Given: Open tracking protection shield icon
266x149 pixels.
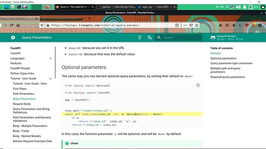Looking at the screenshot, I should click(x=42, y=25).
